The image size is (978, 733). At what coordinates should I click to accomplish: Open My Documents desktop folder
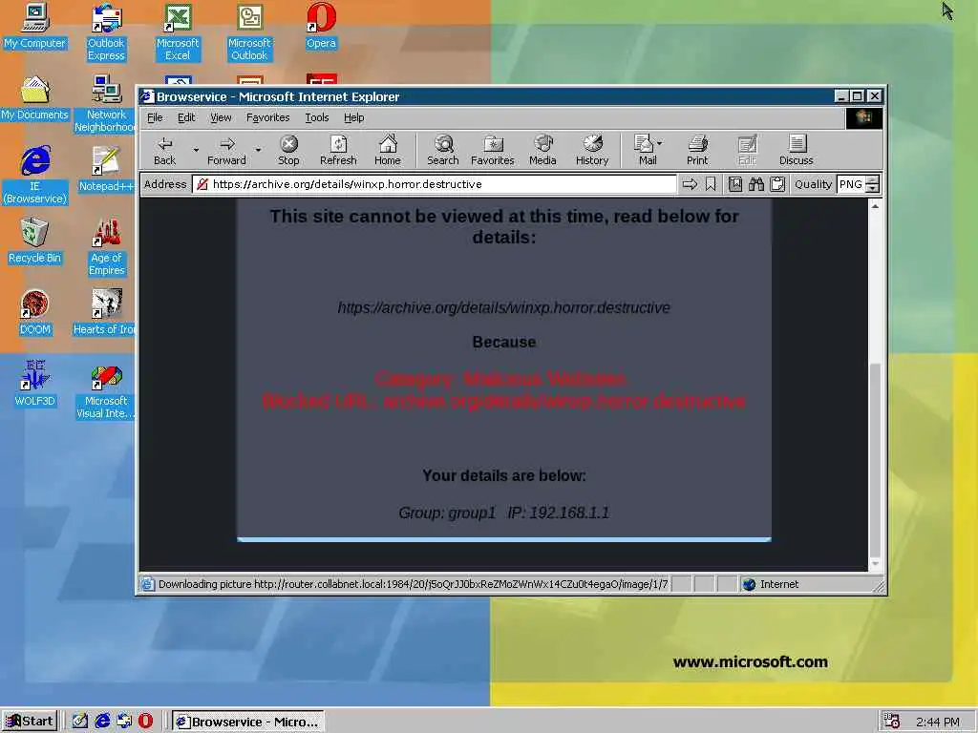tap(35, 98)
